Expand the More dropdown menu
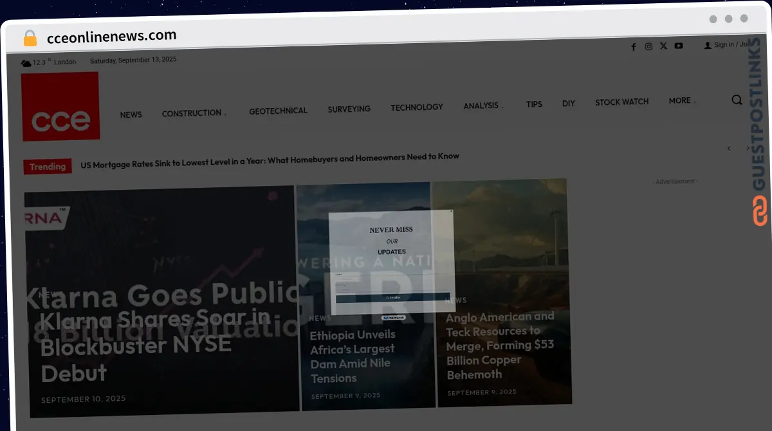This screenshot has width=772, height=431. (x=681, y=100)
